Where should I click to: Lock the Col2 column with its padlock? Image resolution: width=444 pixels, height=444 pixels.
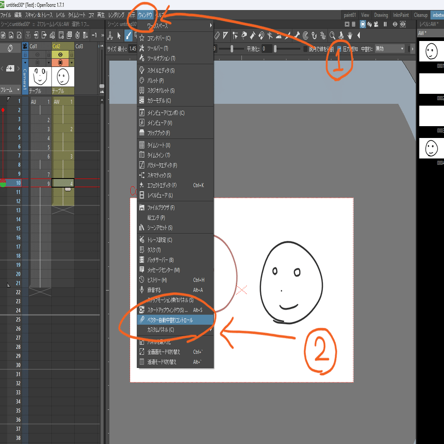71,55
